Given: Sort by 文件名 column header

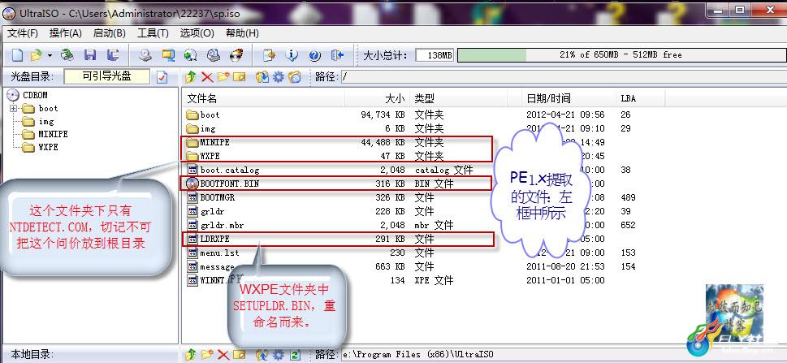Looking at the screenshot, I should 263,98.
